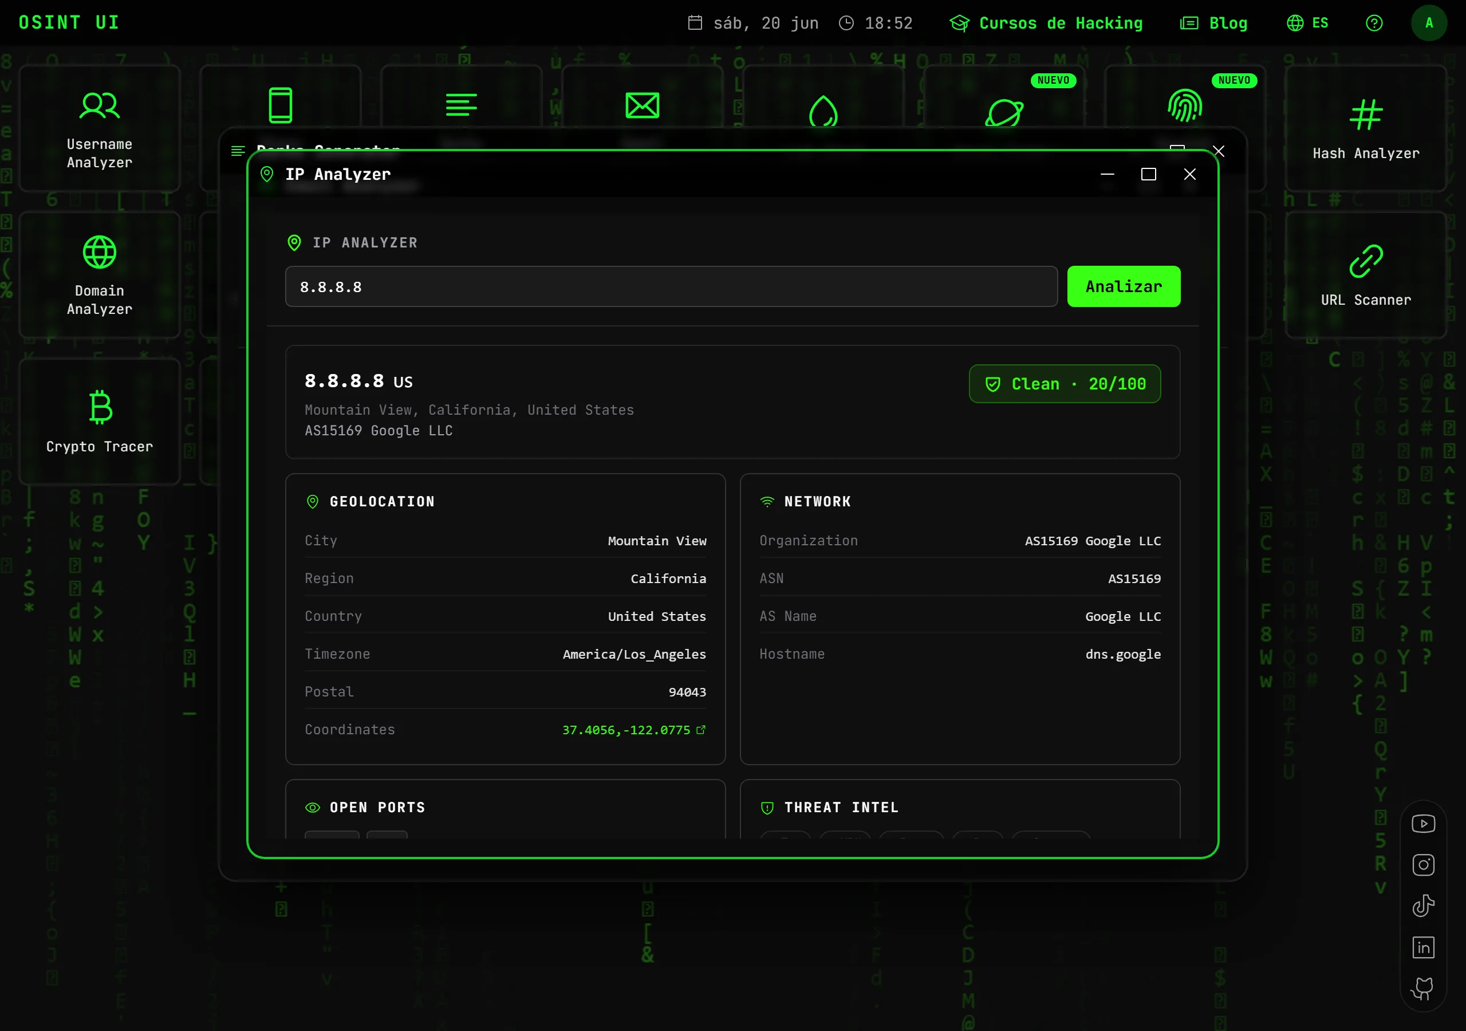Open the URL Scanner tool
Screen dimensions: 1466x1031
[1366, 275]
